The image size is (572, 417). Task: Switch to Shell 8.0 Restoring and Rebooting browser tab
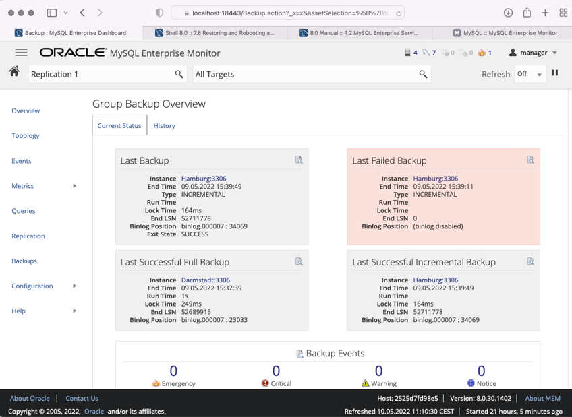tap(215, 33)
